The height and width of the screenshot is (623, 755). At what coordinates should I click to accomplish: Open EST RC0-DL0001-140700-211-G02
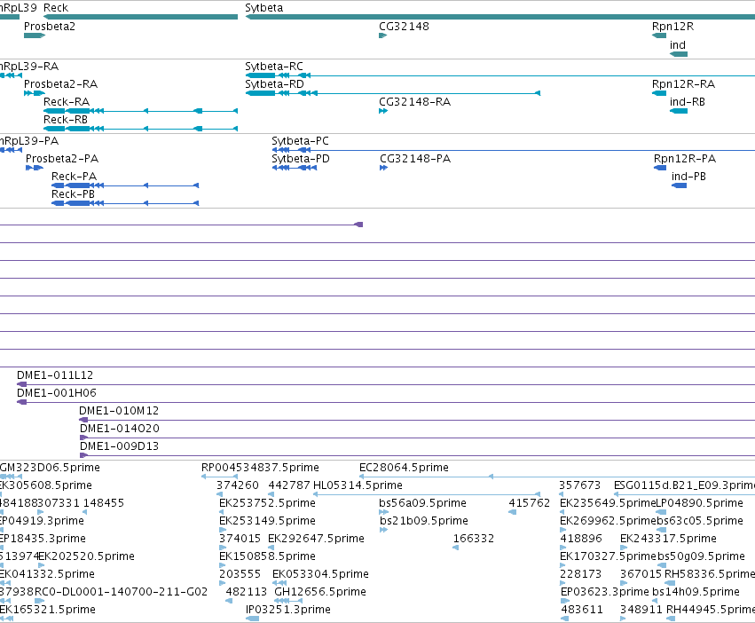[x=121, y=592]
